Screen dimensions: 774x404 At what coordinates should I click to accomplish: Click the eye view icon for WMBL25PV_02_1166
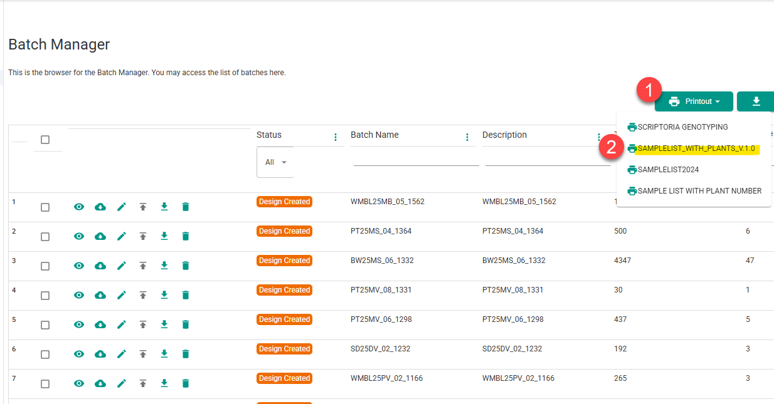click(x=79, y=383)
